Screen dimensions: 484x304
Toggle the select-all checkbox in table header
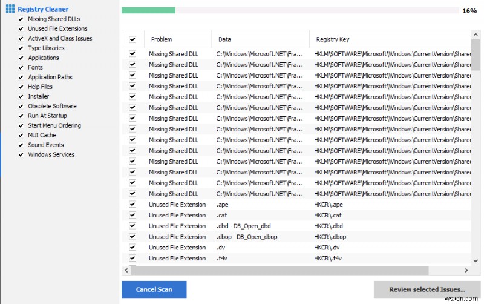[x=132, y=39]
